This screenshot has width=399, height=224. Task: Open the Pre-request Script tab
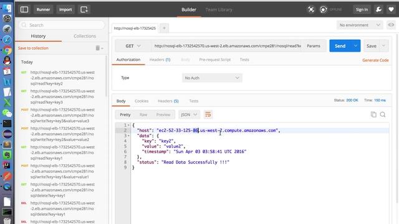coord(214,60)
